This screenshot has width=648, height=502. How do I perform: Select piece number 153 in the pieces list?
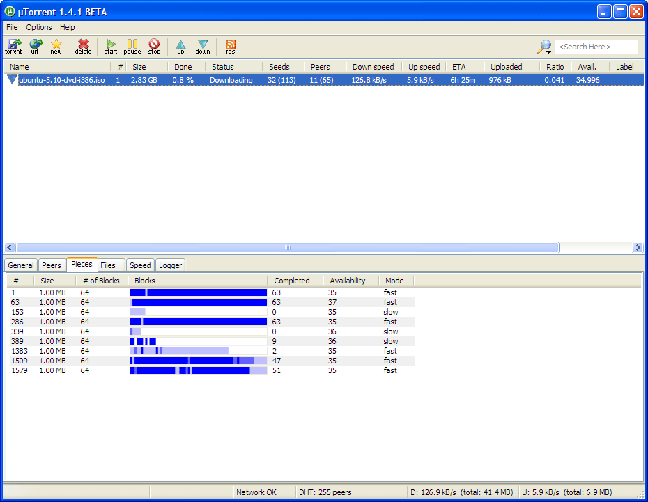[x=210, y=312]
